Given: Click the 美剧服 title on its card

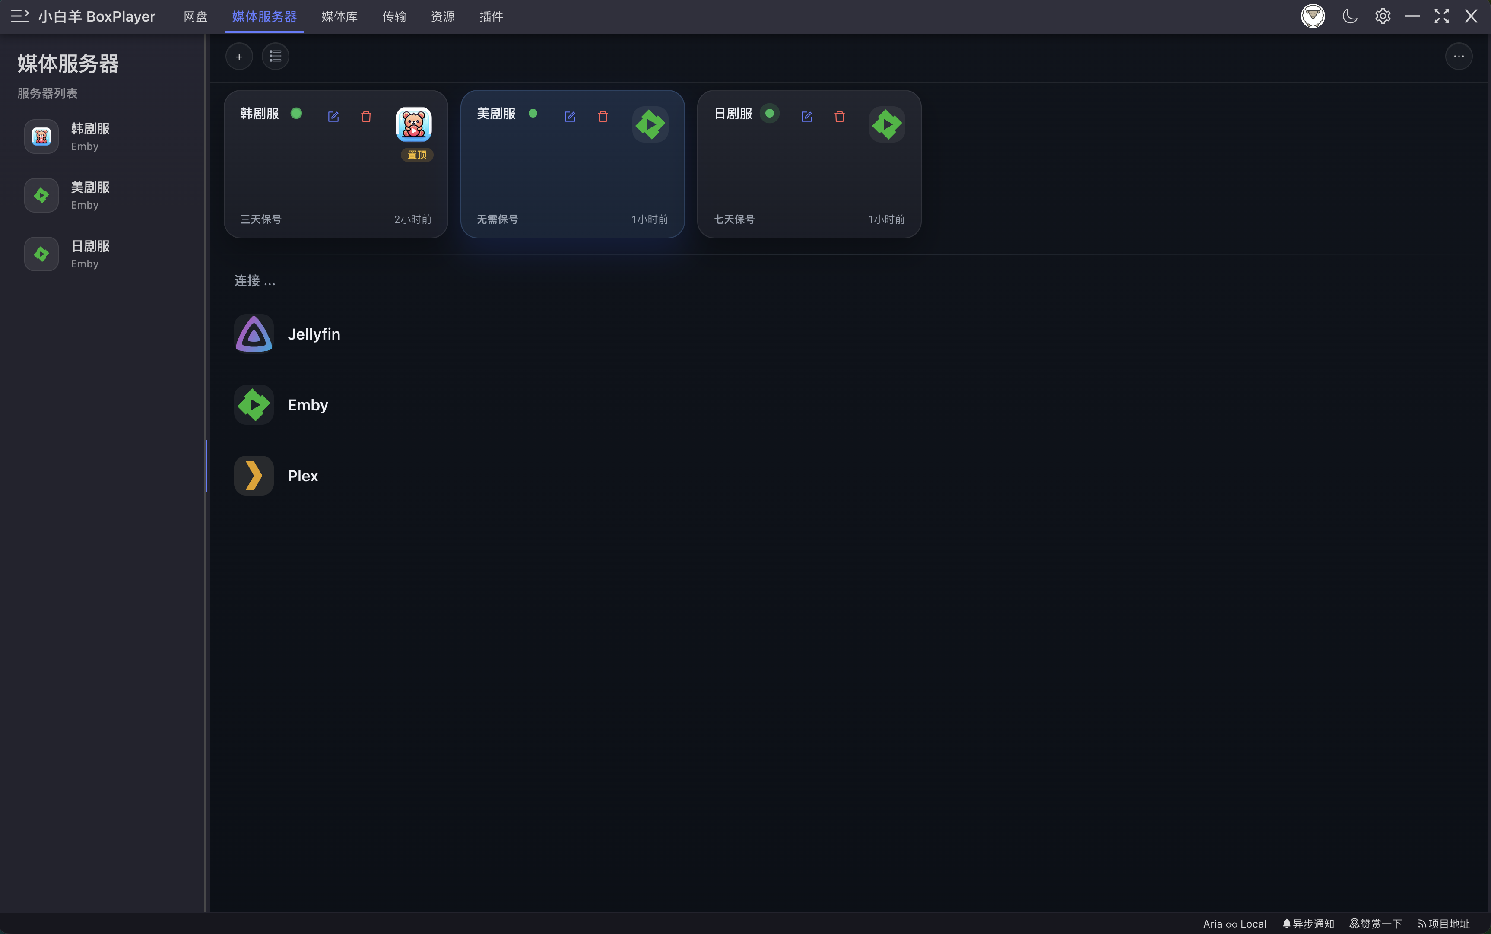Looking at the screenshot, I should pyautogui.click(x=496, y=114).
